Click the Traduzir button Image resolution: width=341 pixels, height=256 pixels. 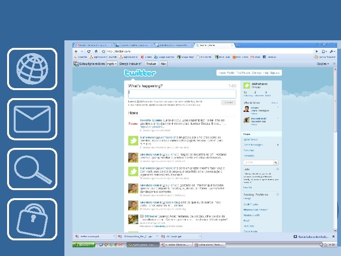pyautogui.click(x=151, y=64)
